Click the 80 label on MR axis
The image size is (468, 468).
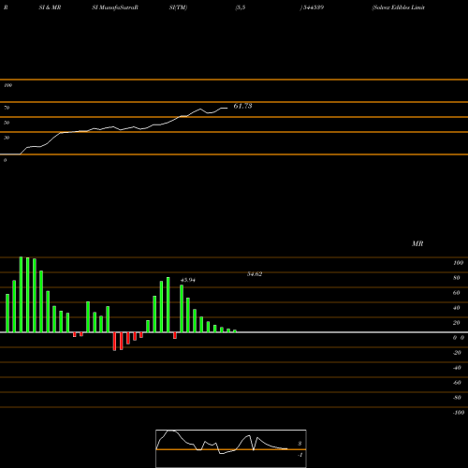[x=457, y=278]
